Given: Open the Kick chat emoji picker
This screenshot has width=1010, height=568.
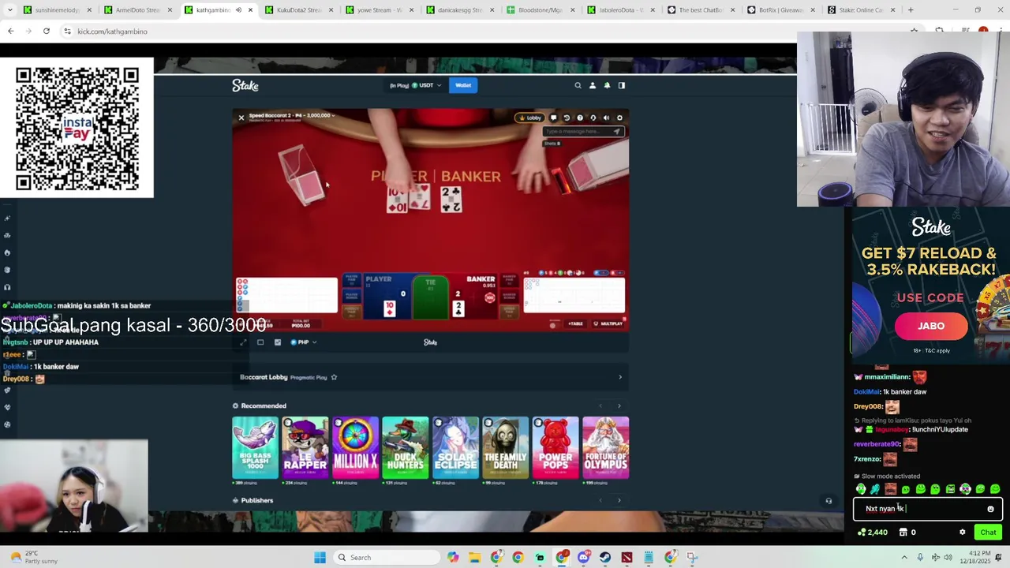Looking at the screenshot, I should (990, 509).
